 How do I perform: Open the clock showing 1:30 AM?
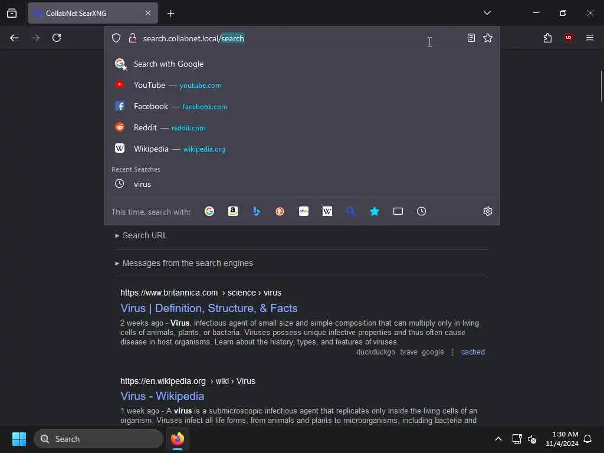(562, 439)
